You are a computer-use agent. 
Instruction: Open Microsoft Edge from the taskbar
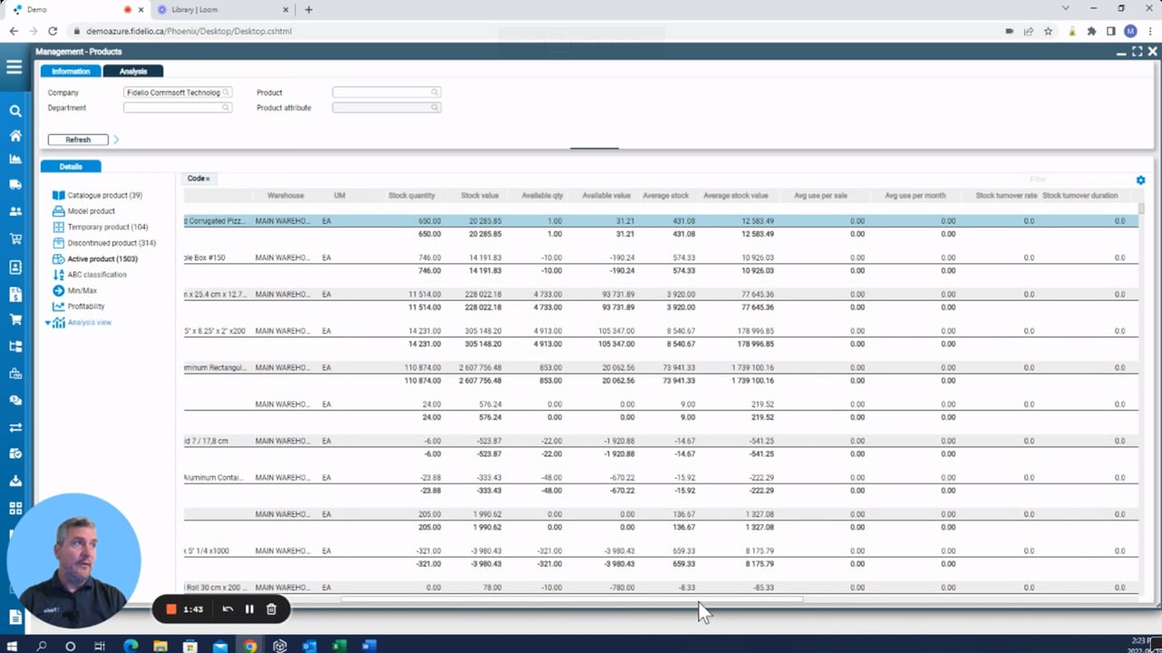(131, 646)
